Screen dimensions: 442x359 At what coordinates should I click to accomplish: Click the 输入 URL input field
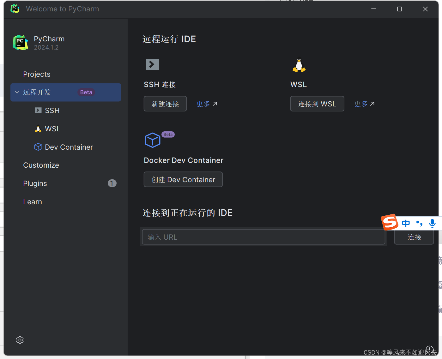tap(263, 237)
